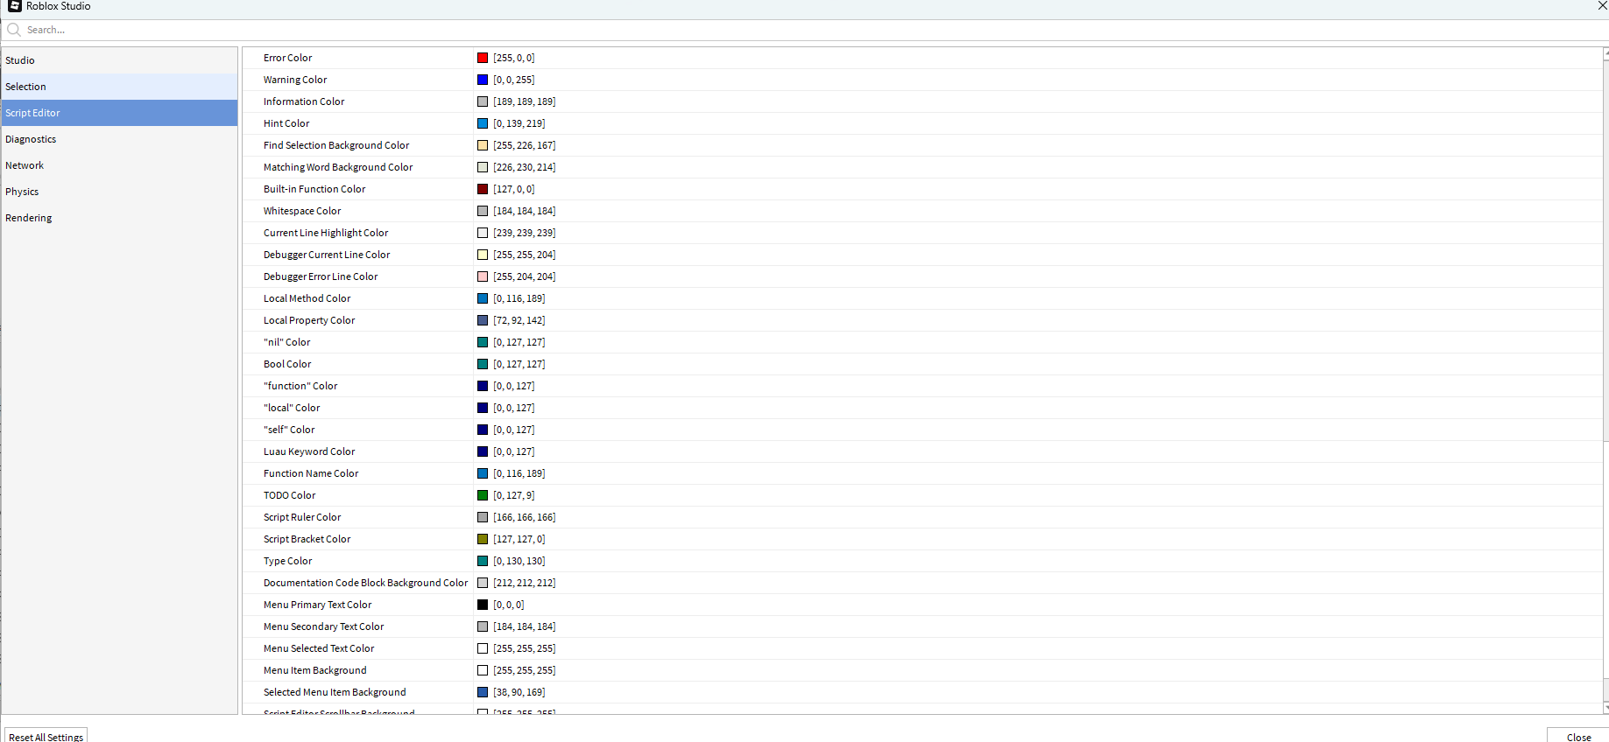Open the Studio settings category
This screenshot has width=1609, height=742.
pyautogui.click(x=119, y=60)
